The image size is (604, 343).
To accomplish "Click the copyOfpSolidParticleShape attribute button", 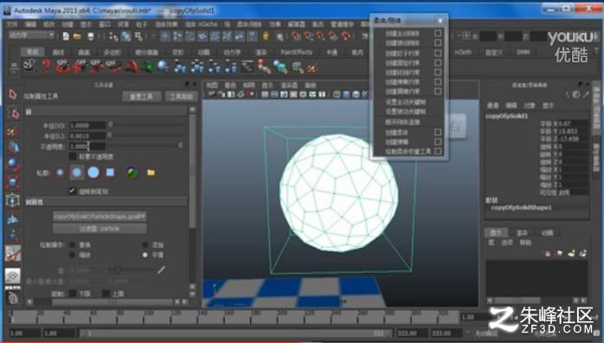I will pyautogui.click(x=100, y=217).
